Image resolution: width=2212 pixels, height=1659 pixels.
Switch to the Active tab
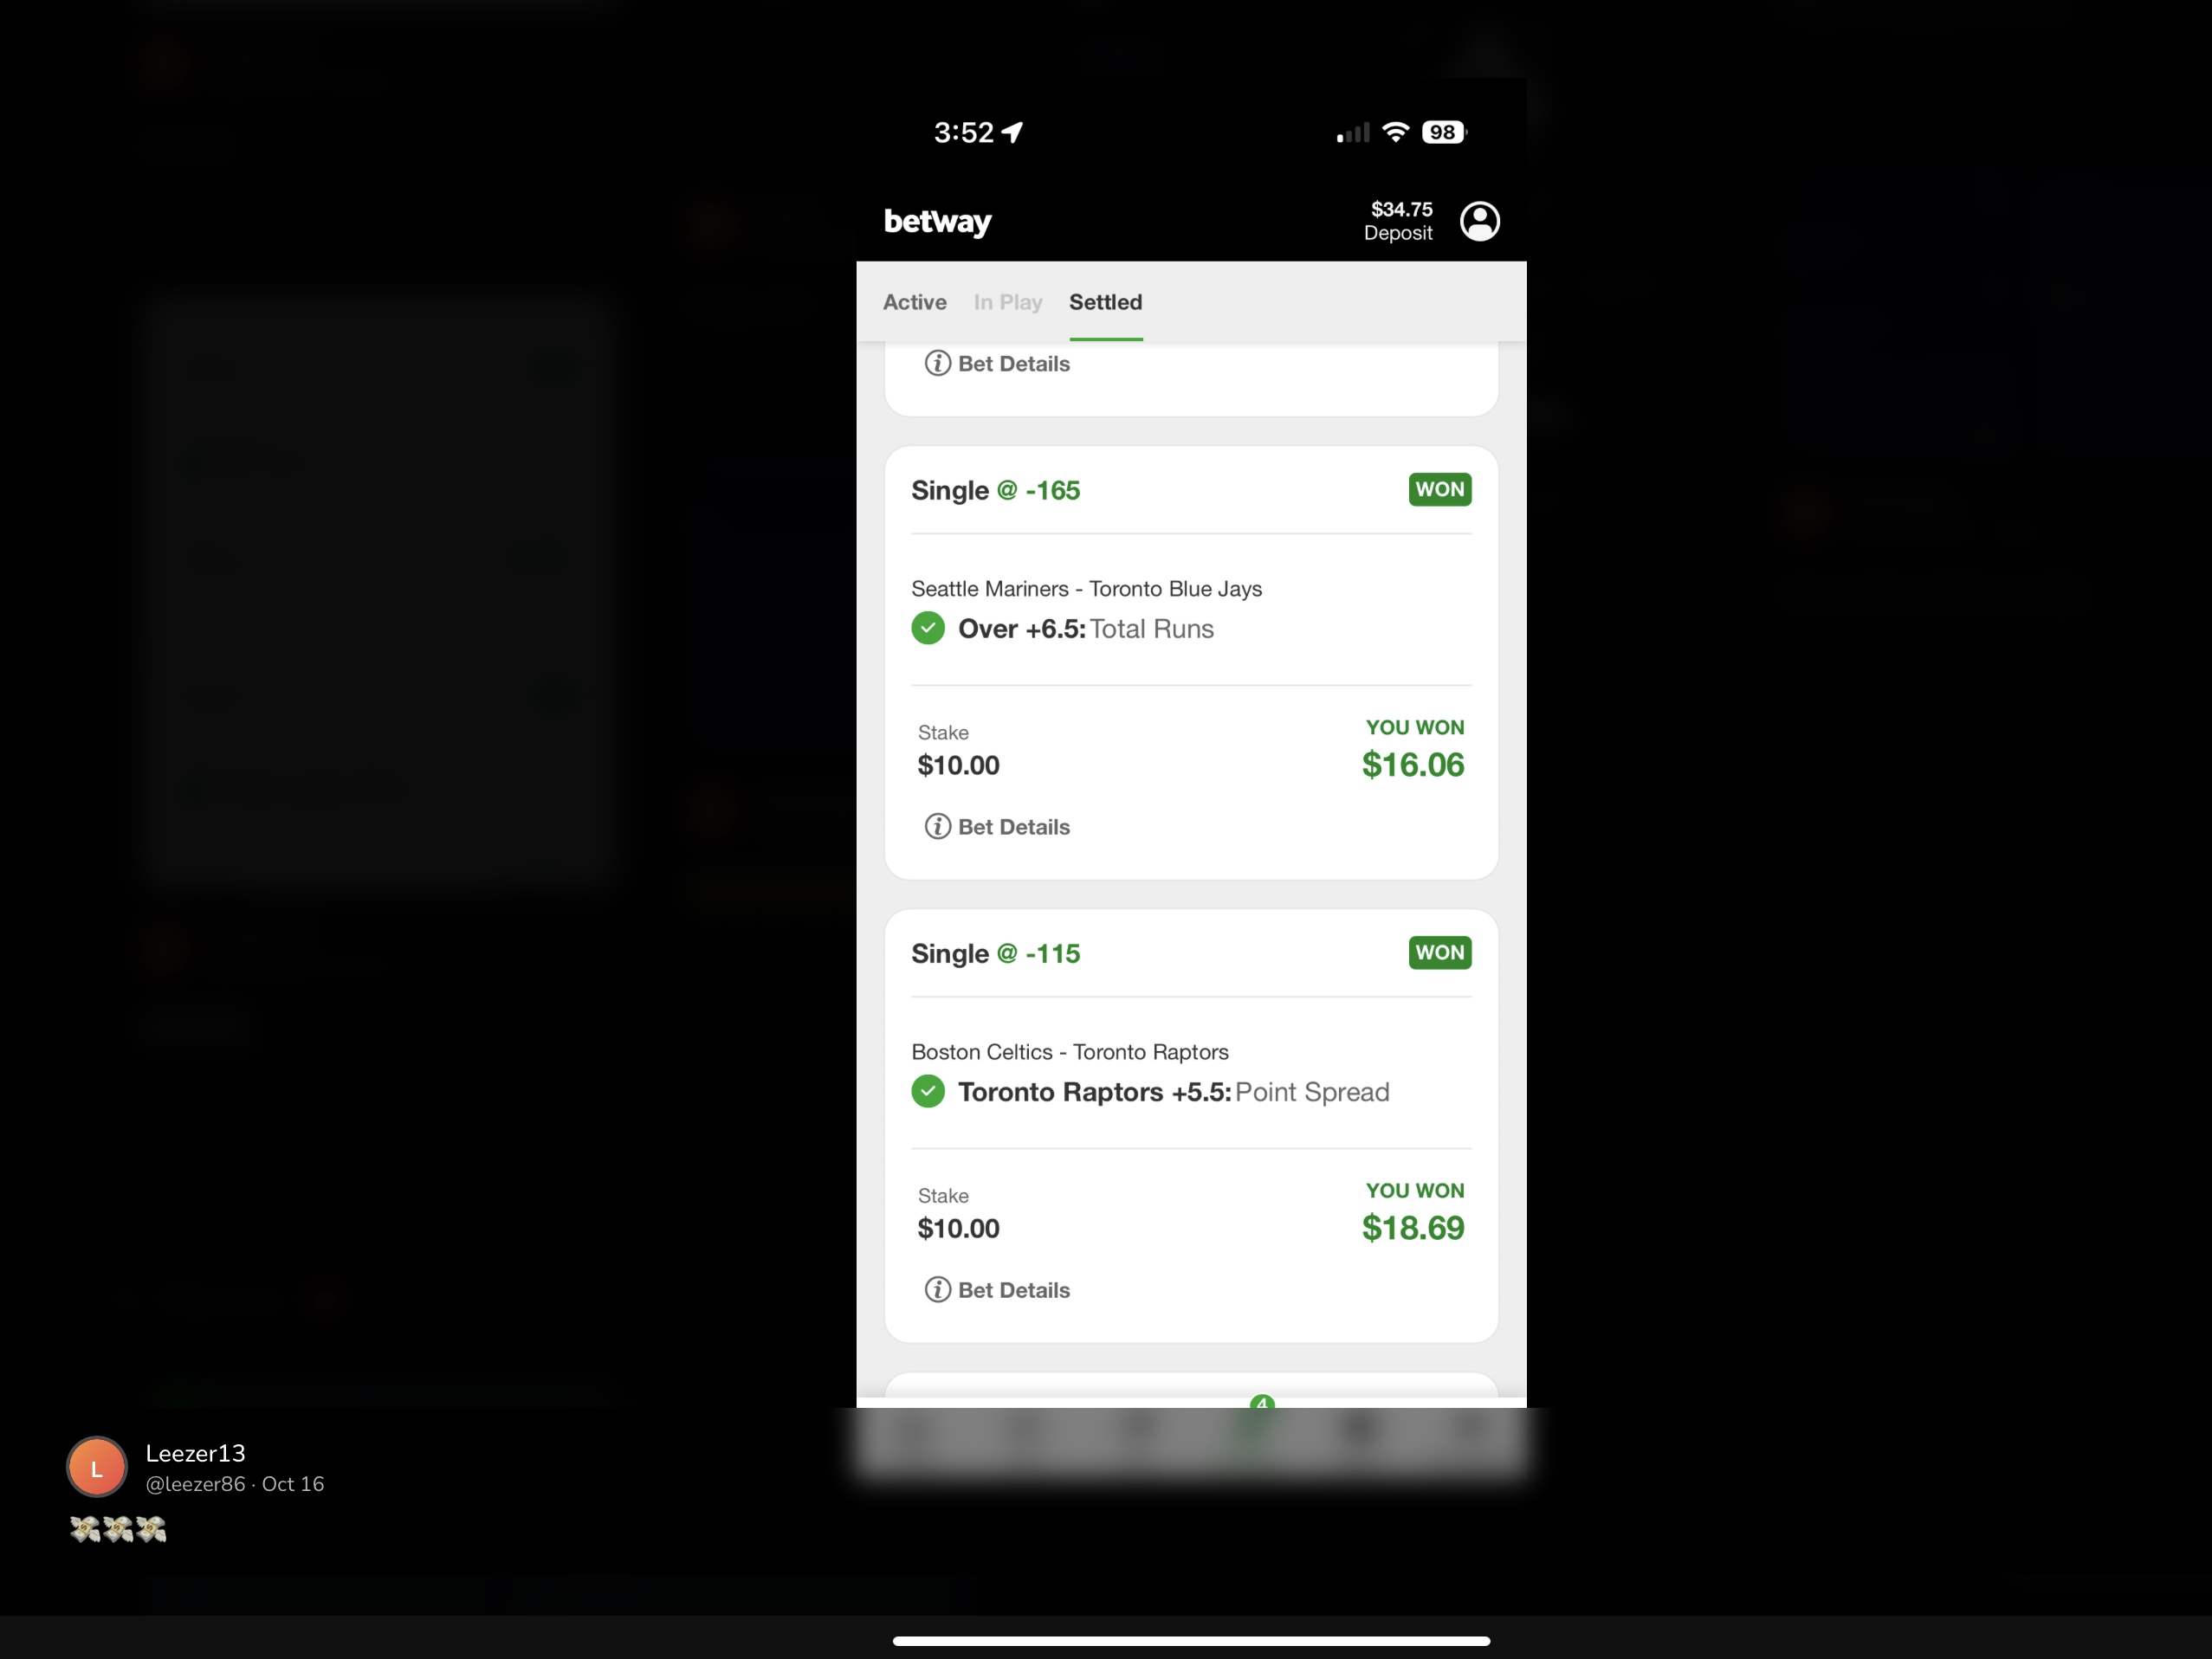click(x=914, y=302)
